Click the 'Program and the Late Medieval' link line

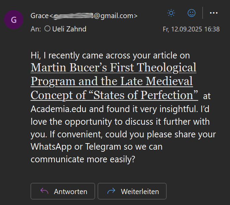click(112, 81)
